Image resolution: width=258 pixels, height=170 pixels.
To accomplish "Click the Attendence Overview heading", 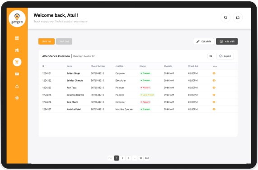I will [56, 56].
